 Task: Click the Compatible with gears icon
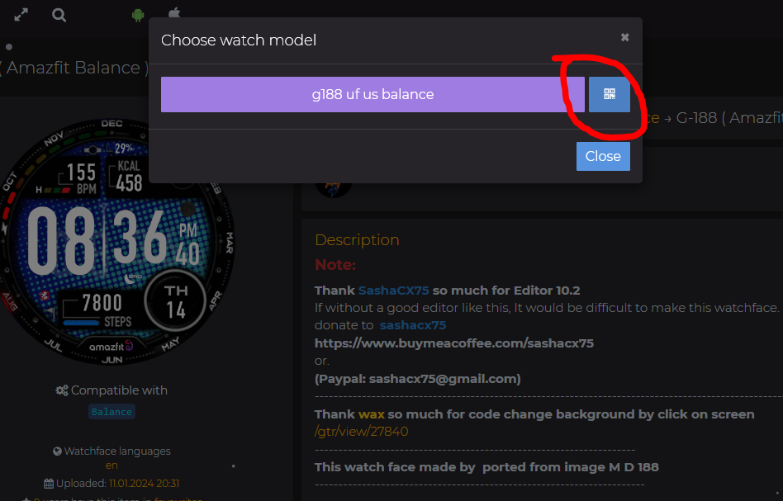pyautogui.click(x=61, y=390)
